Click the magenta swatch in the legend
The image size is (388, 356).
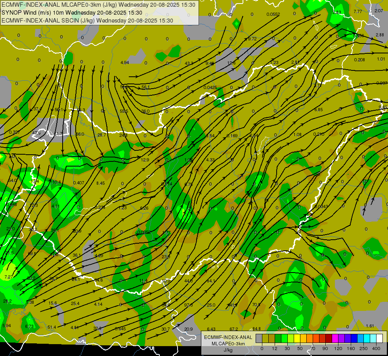pos(335,338)
